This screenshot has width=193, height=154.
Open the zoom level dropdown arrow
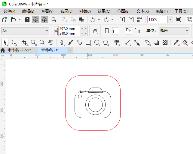(x=170, y=20)
